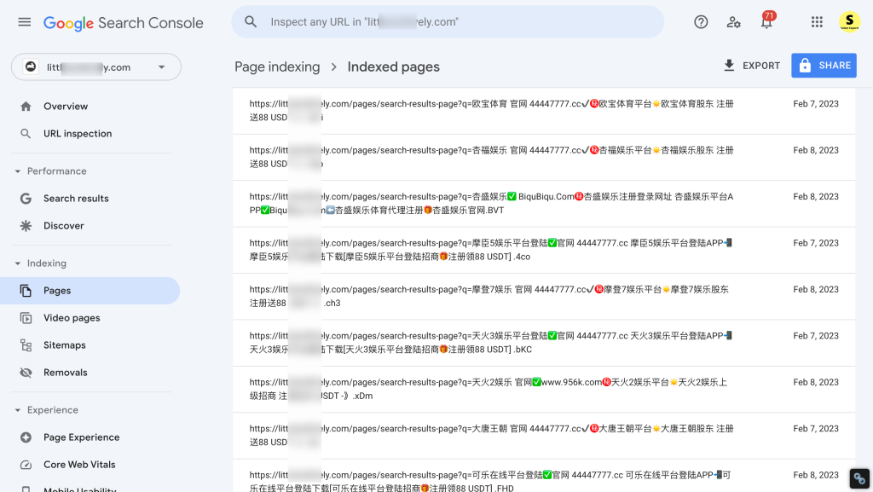Click the Indexed pages breadcrumb title
Screen dimensions: 873x492
[x=394, y=67]
